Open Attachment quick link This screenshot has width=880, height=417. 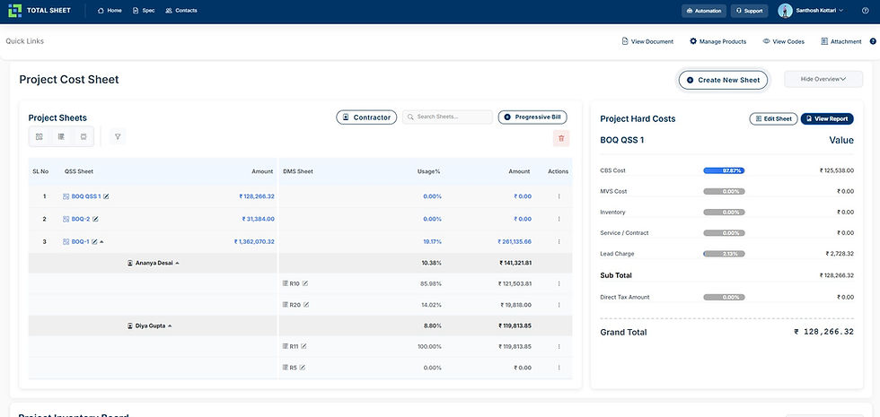840,41
